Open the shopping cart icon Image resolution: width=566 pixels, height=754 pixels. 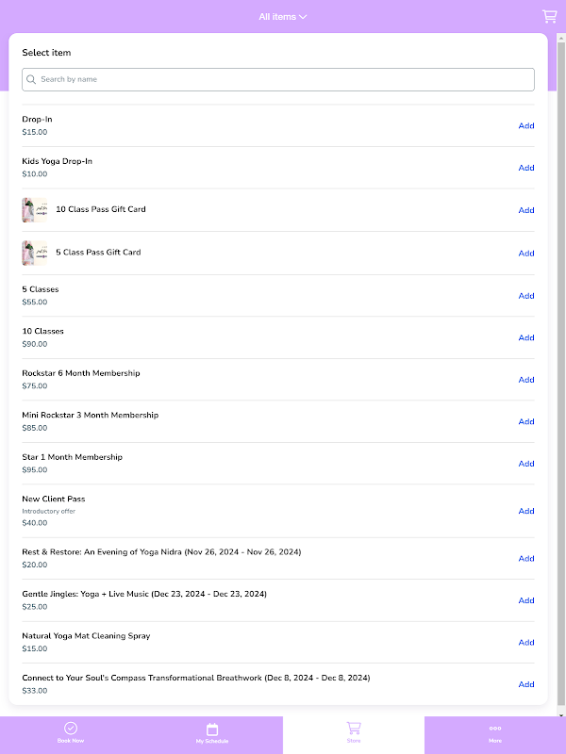[x=549, y=16]
